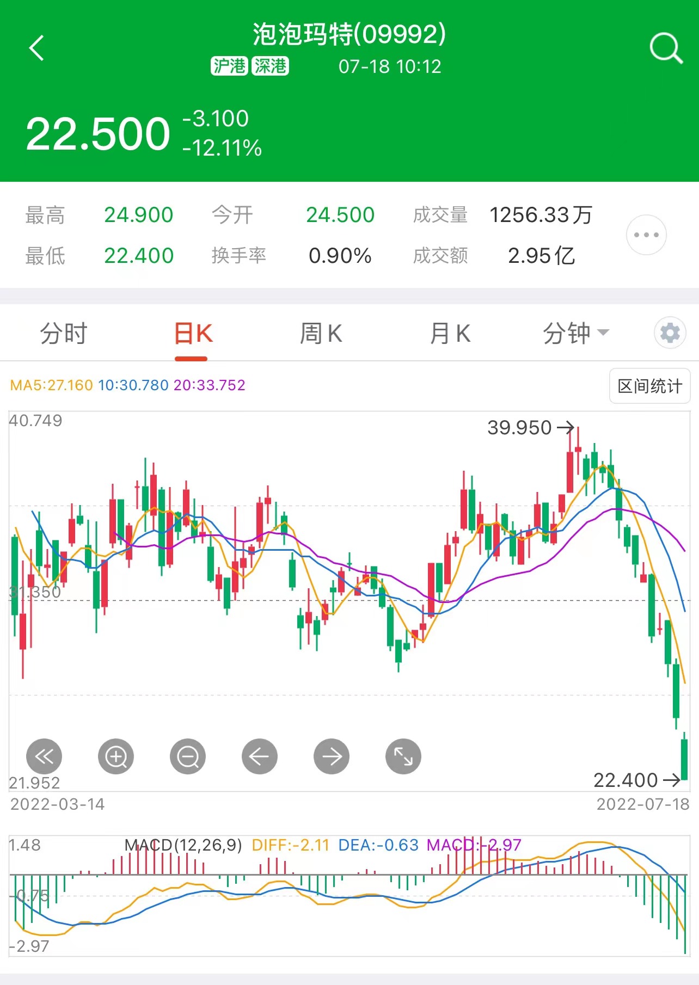Switch to the 分时 tab
Screen dimensions: 699x985
(64, 333)
